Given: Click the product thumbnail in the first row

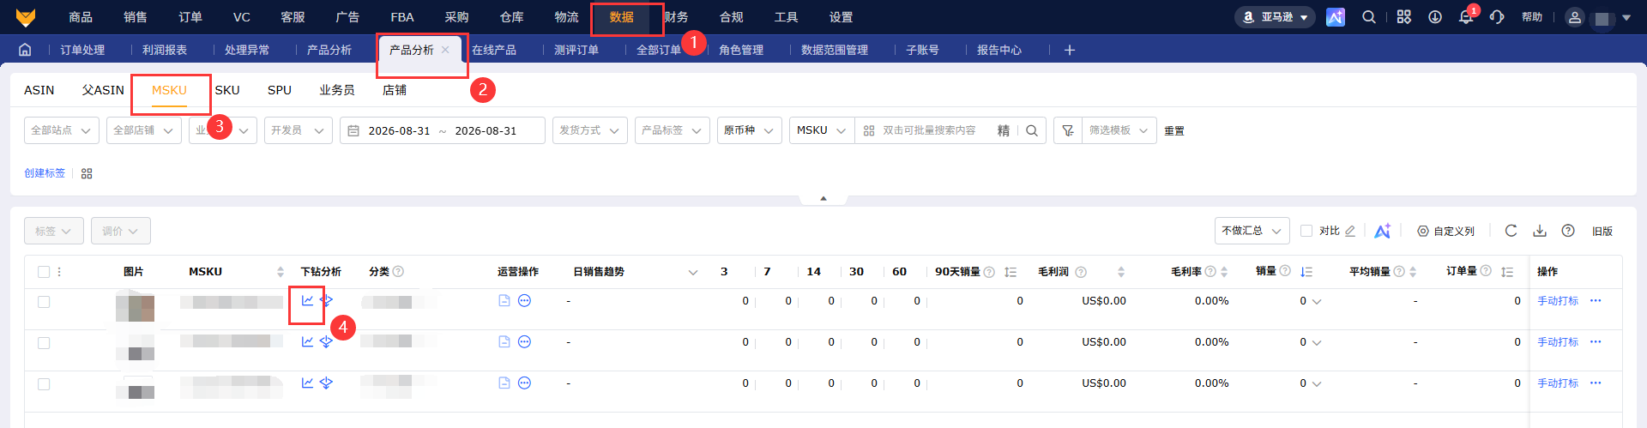Looking at the screenshot, I should 136,306.
